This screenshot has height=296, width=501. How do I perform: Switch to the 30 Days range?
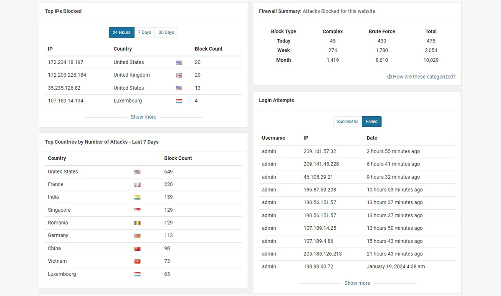click(x=166, y=33)
